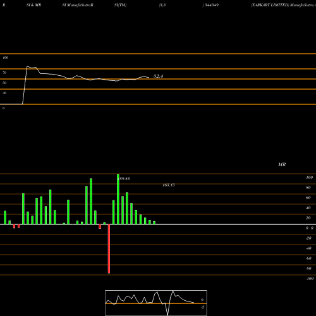This screenshot has width=316, height=316.
Task: Click the RSI axis label 70
Action: (x=4, y=73)
